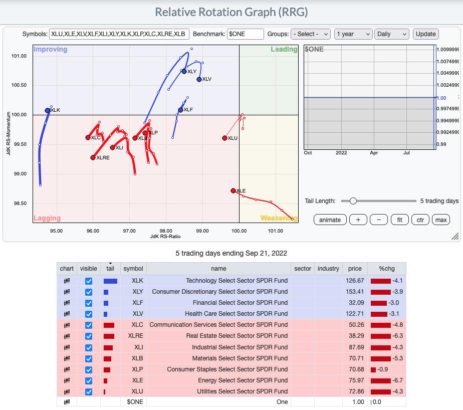Open chart icon for XLRE row
Image resolution: width=463 pixels, height=410 pixels.
click(67, 336)
